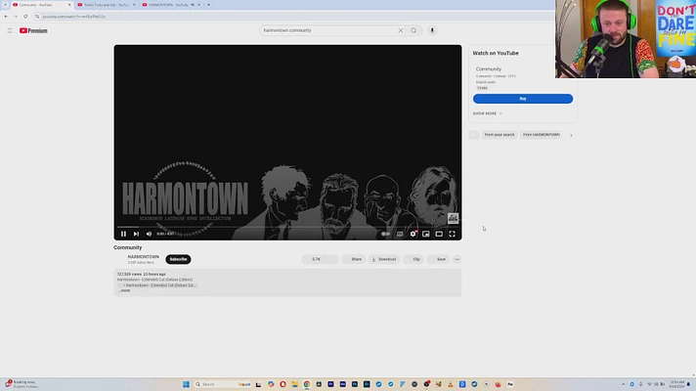Create a Clip of the video
Screen dimensions: 696x391
[x=413, y=259]
